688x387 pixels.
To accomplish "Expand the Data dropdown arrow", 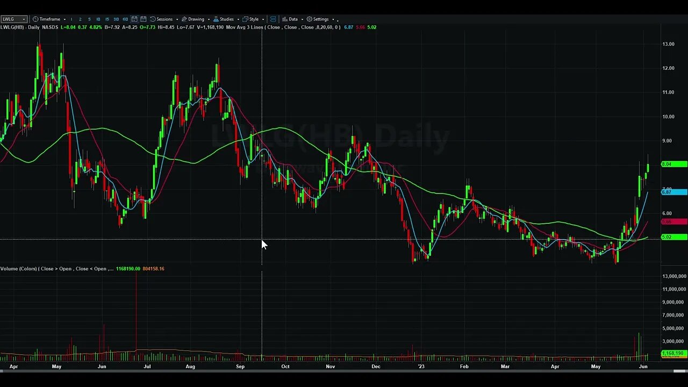I will (302, 19).
